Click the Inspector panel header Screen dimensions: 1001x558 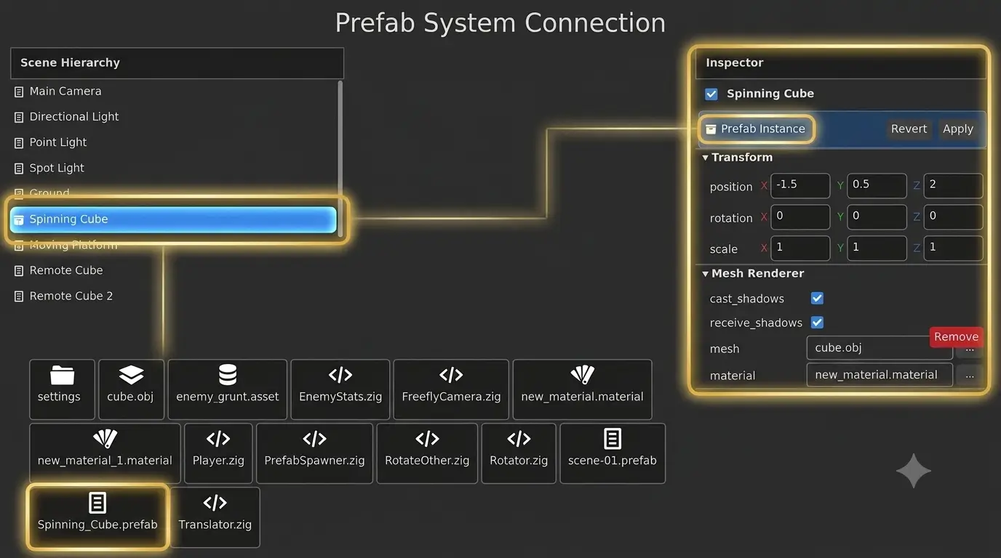pyautogui.click(x=841, y=63)
